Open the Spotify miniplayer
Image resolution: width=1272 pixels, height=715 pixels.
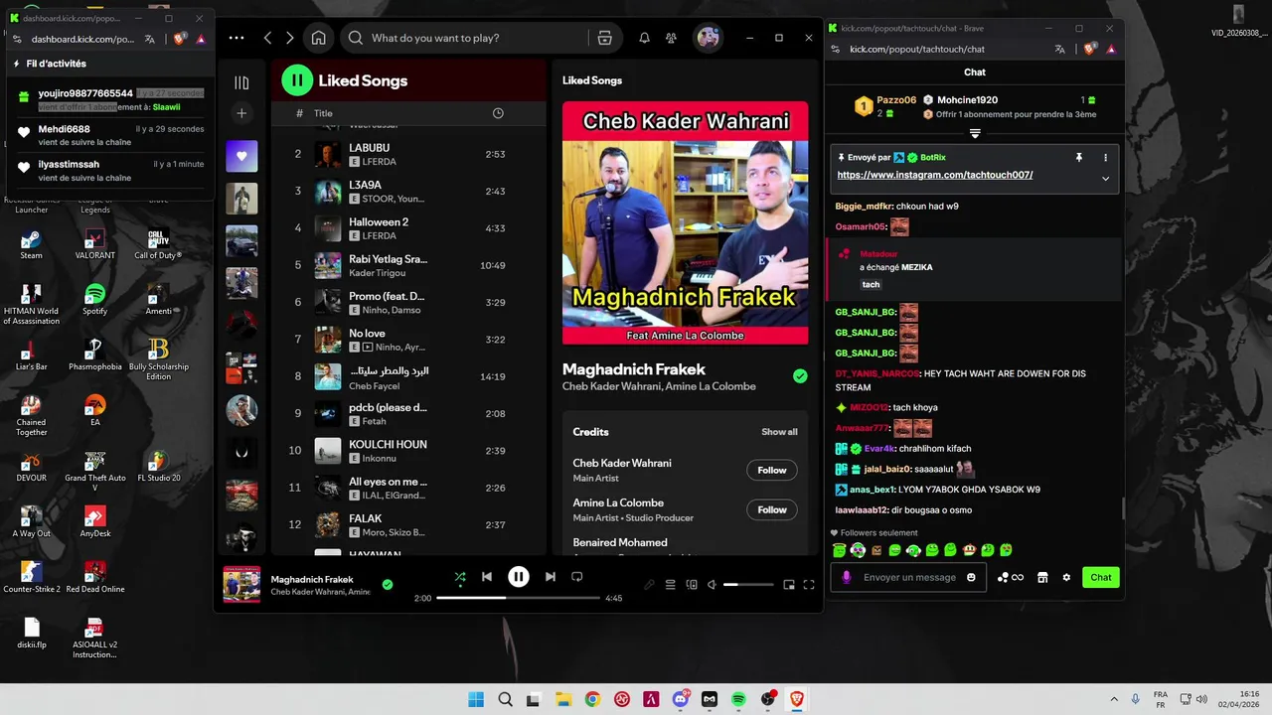789,585
